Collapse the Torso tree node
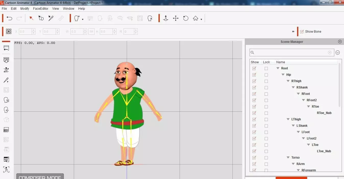This screenshot has height=179, width=344. coord(288,158)
